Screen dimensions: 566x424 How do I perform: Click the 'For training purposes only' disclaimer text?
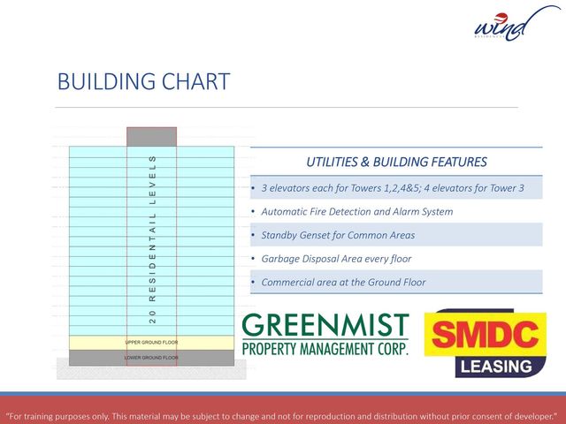(x=282, y=416)
